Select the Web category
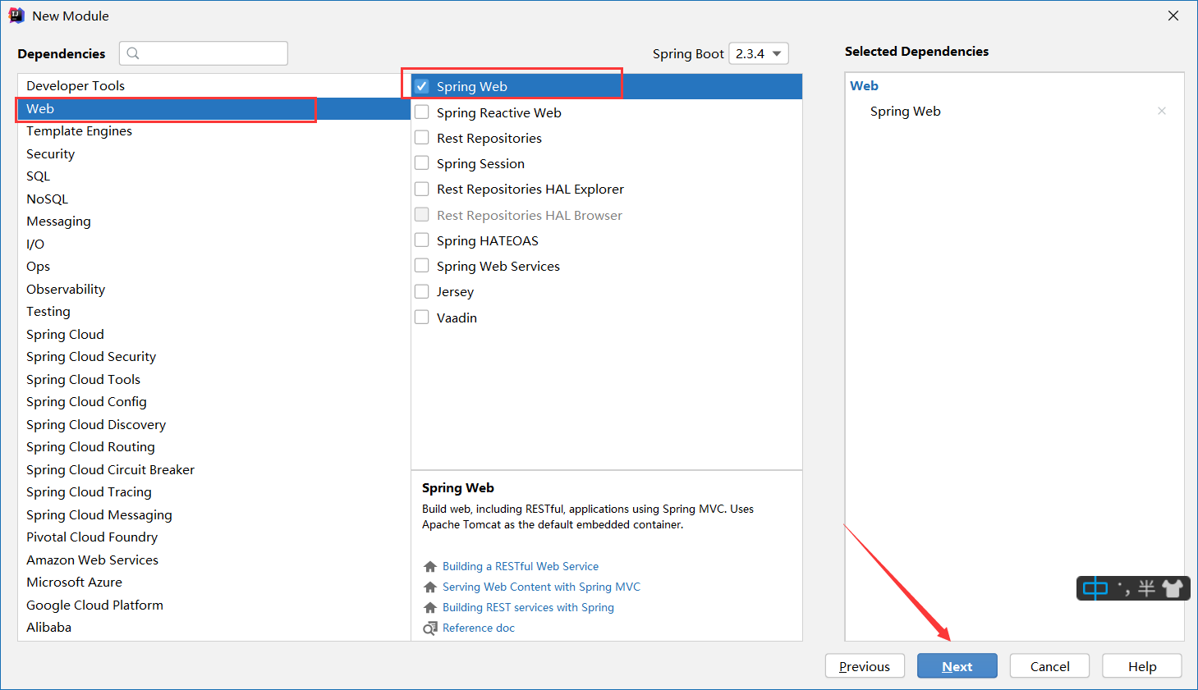Viewport: 1198px width, 690px height. click(x=213, y=109)
